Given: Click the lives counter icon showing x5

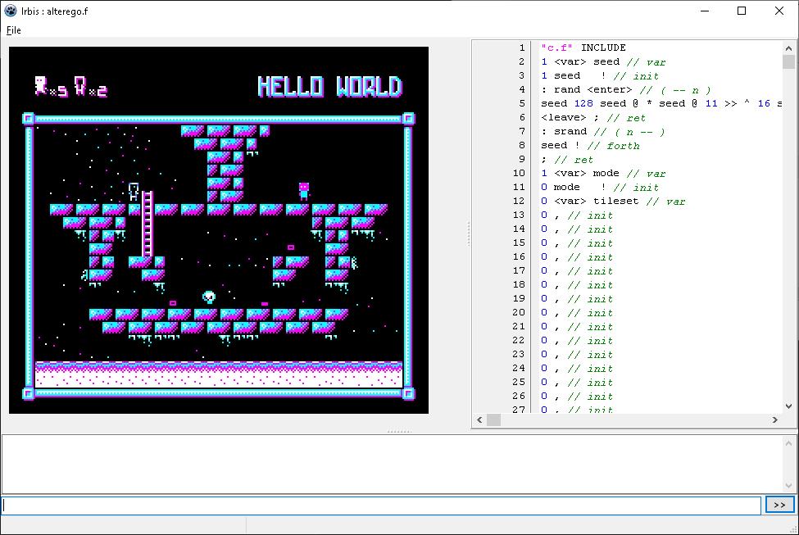Looking at the screenshot, I should tap(41, 85).
